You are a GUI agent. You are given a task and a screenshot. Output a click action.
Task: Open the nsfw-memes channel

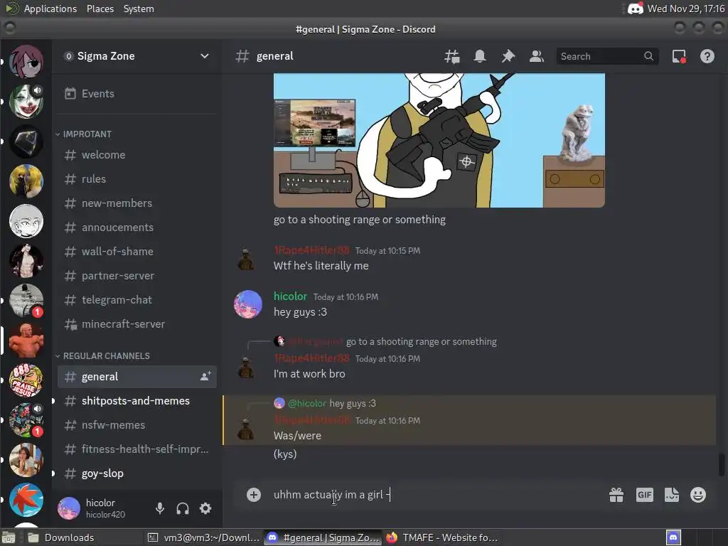pos(136,425)
